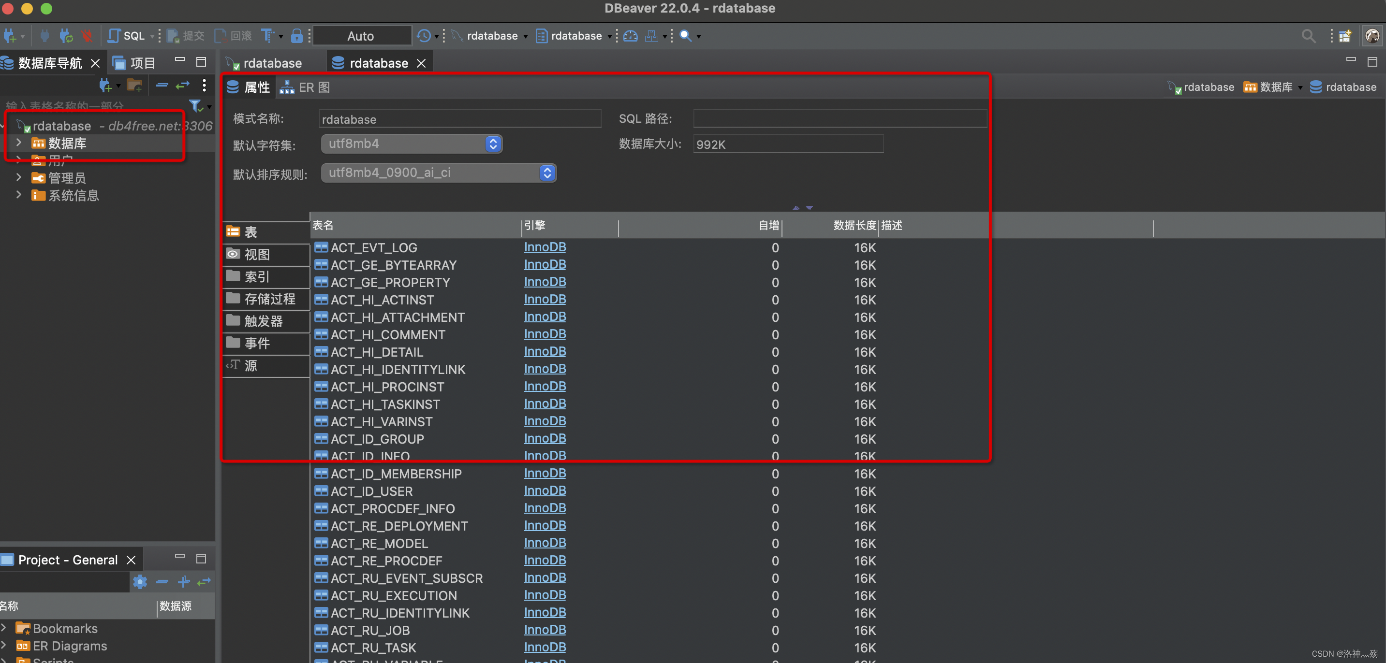
Task: Click the Auto commit mode field
Action: [x=362, y=36]
